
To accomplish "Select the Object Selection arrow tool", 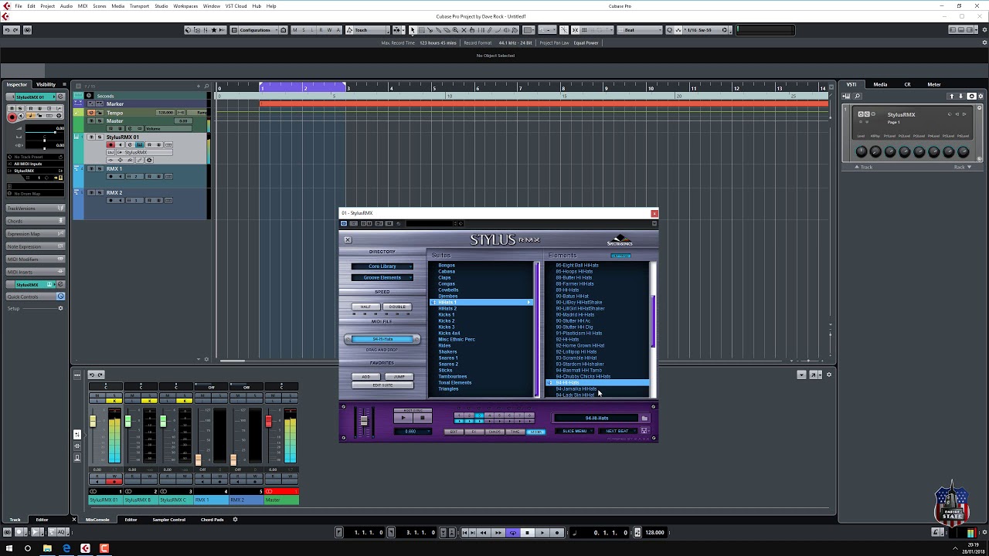I will click(x=412, y=30).
